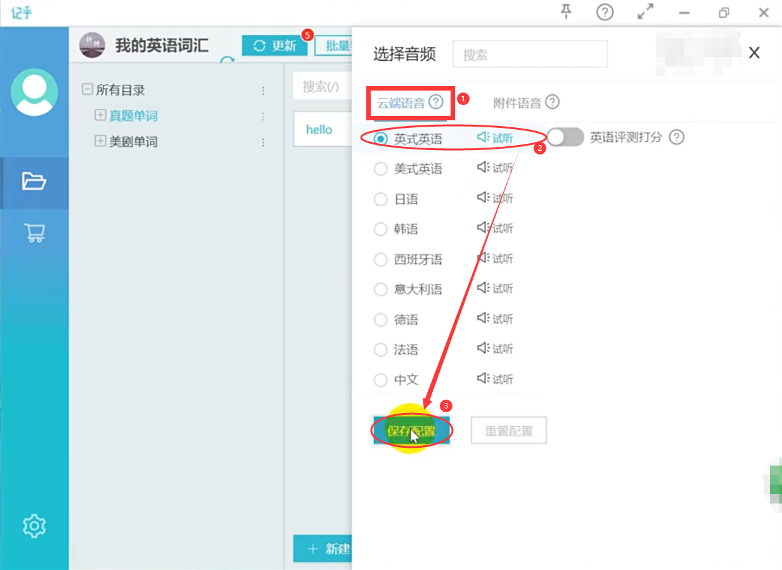The height and width of the screenshot is (570, 782).
Task: Click the card list 搜索 field
Action: point(323,86)
